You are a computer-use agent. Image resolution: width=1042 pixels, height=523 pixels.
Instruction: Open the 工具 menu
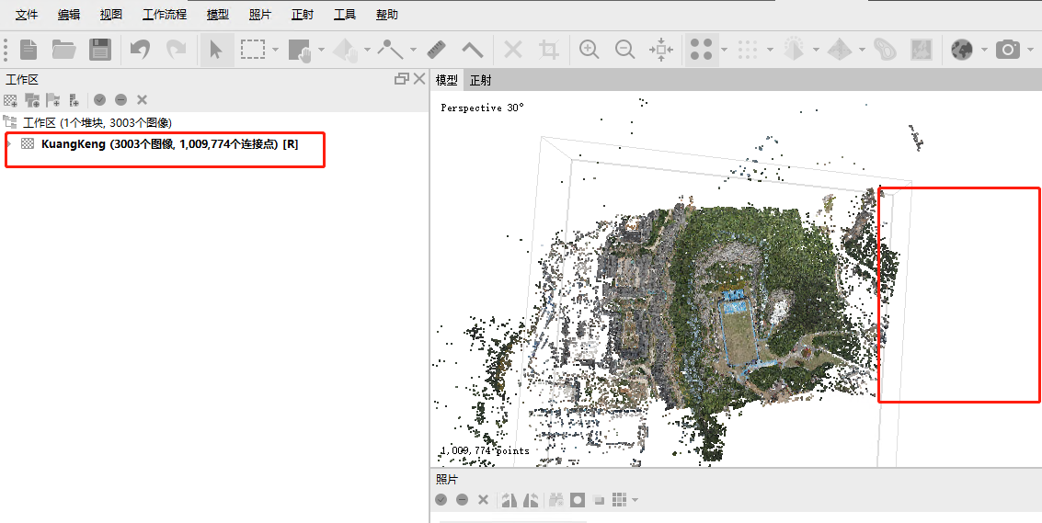point(345,15)
